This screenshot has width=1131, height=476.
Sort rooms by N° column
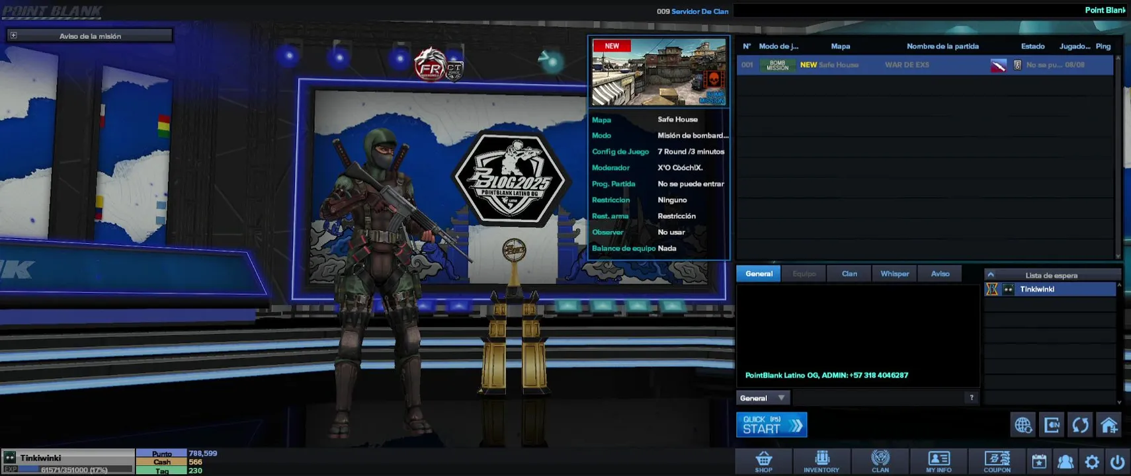pyautogui.click(x=747, y=46)
